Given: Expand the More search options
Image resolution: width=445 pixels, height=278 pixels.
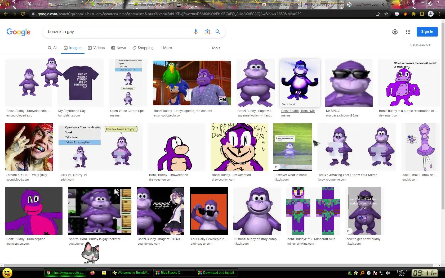Looking at the screenshot, I should (166, 48).
